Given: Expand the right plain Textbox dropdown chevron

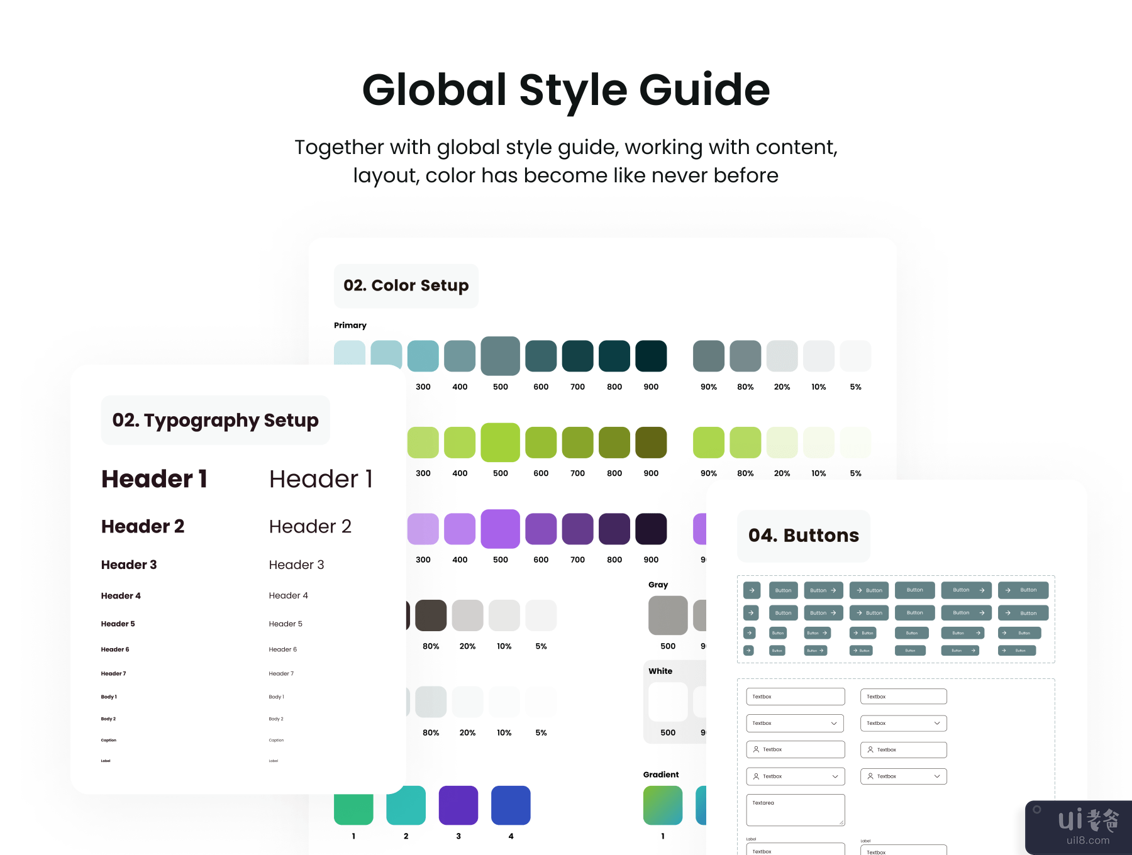Looking at the screenshot, I should tap(936, 724).
